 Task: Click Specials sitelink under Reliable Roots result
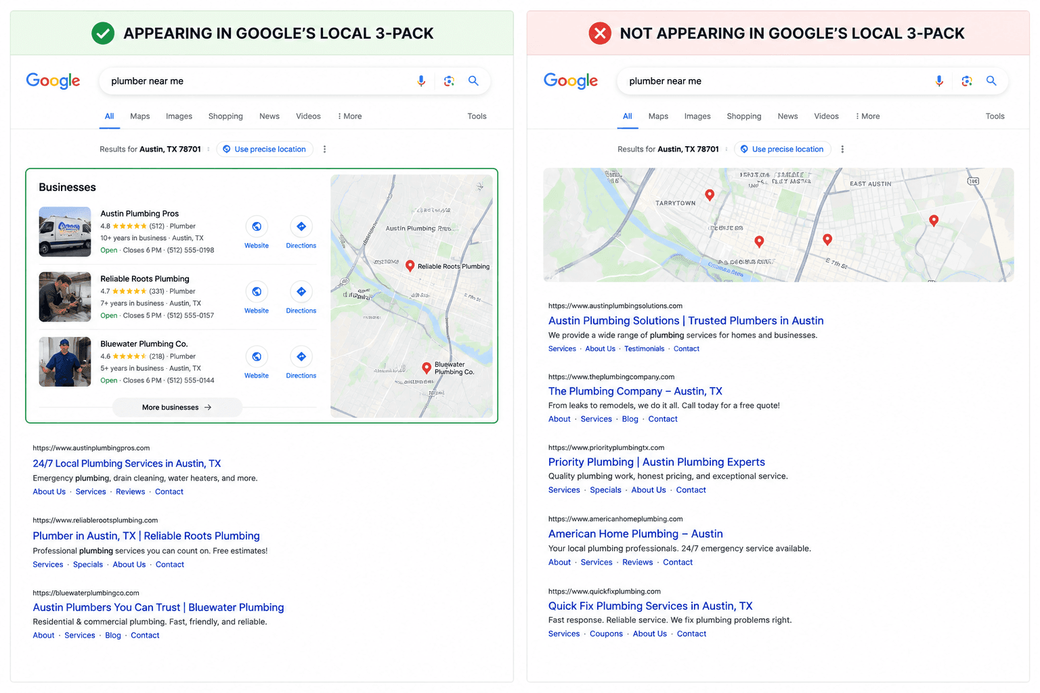tap(88, 564)
